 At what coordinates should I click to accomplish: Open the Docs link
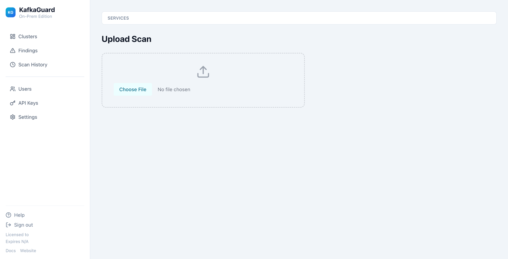(x=10, y=250)
